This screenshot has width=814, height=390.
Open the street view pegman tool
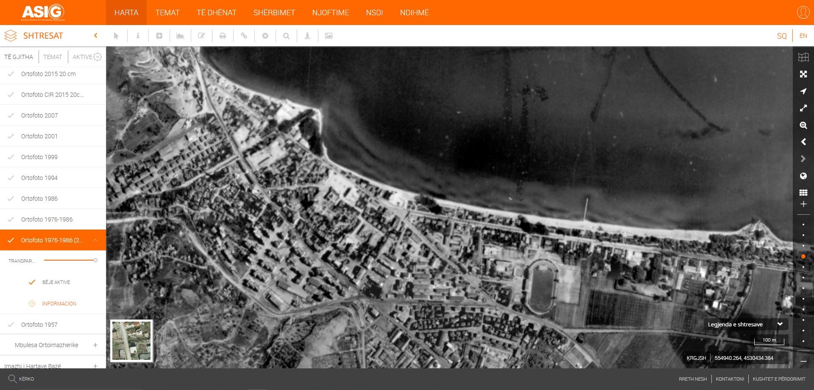307,36
